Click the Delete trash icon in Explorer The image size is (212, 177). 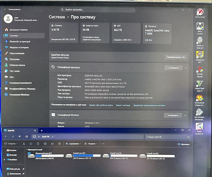coord(59,144)
